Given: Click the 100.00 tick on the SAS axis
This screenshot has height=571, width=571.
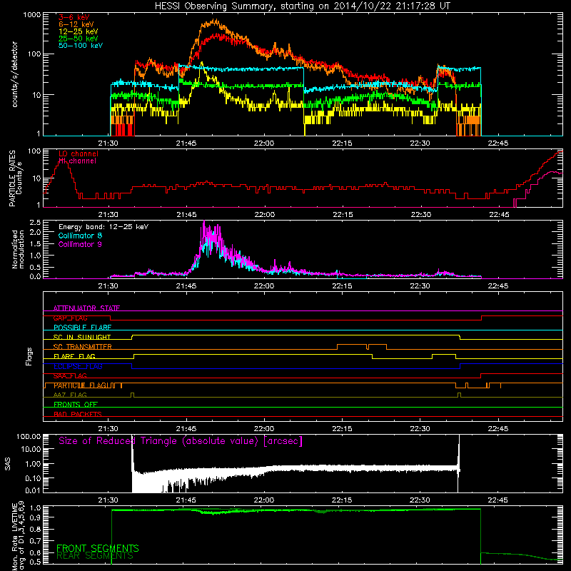Looking at the screenshot, I should point(29,436).
